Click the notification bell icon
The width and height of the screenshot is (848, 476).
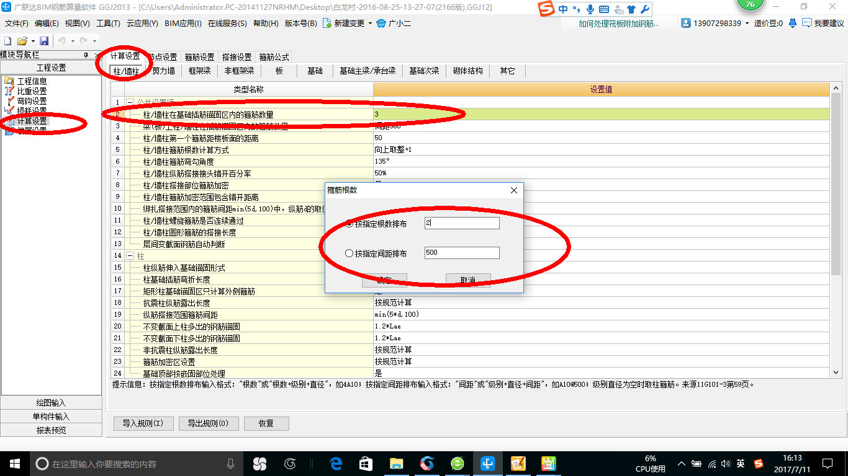point(793,24)
